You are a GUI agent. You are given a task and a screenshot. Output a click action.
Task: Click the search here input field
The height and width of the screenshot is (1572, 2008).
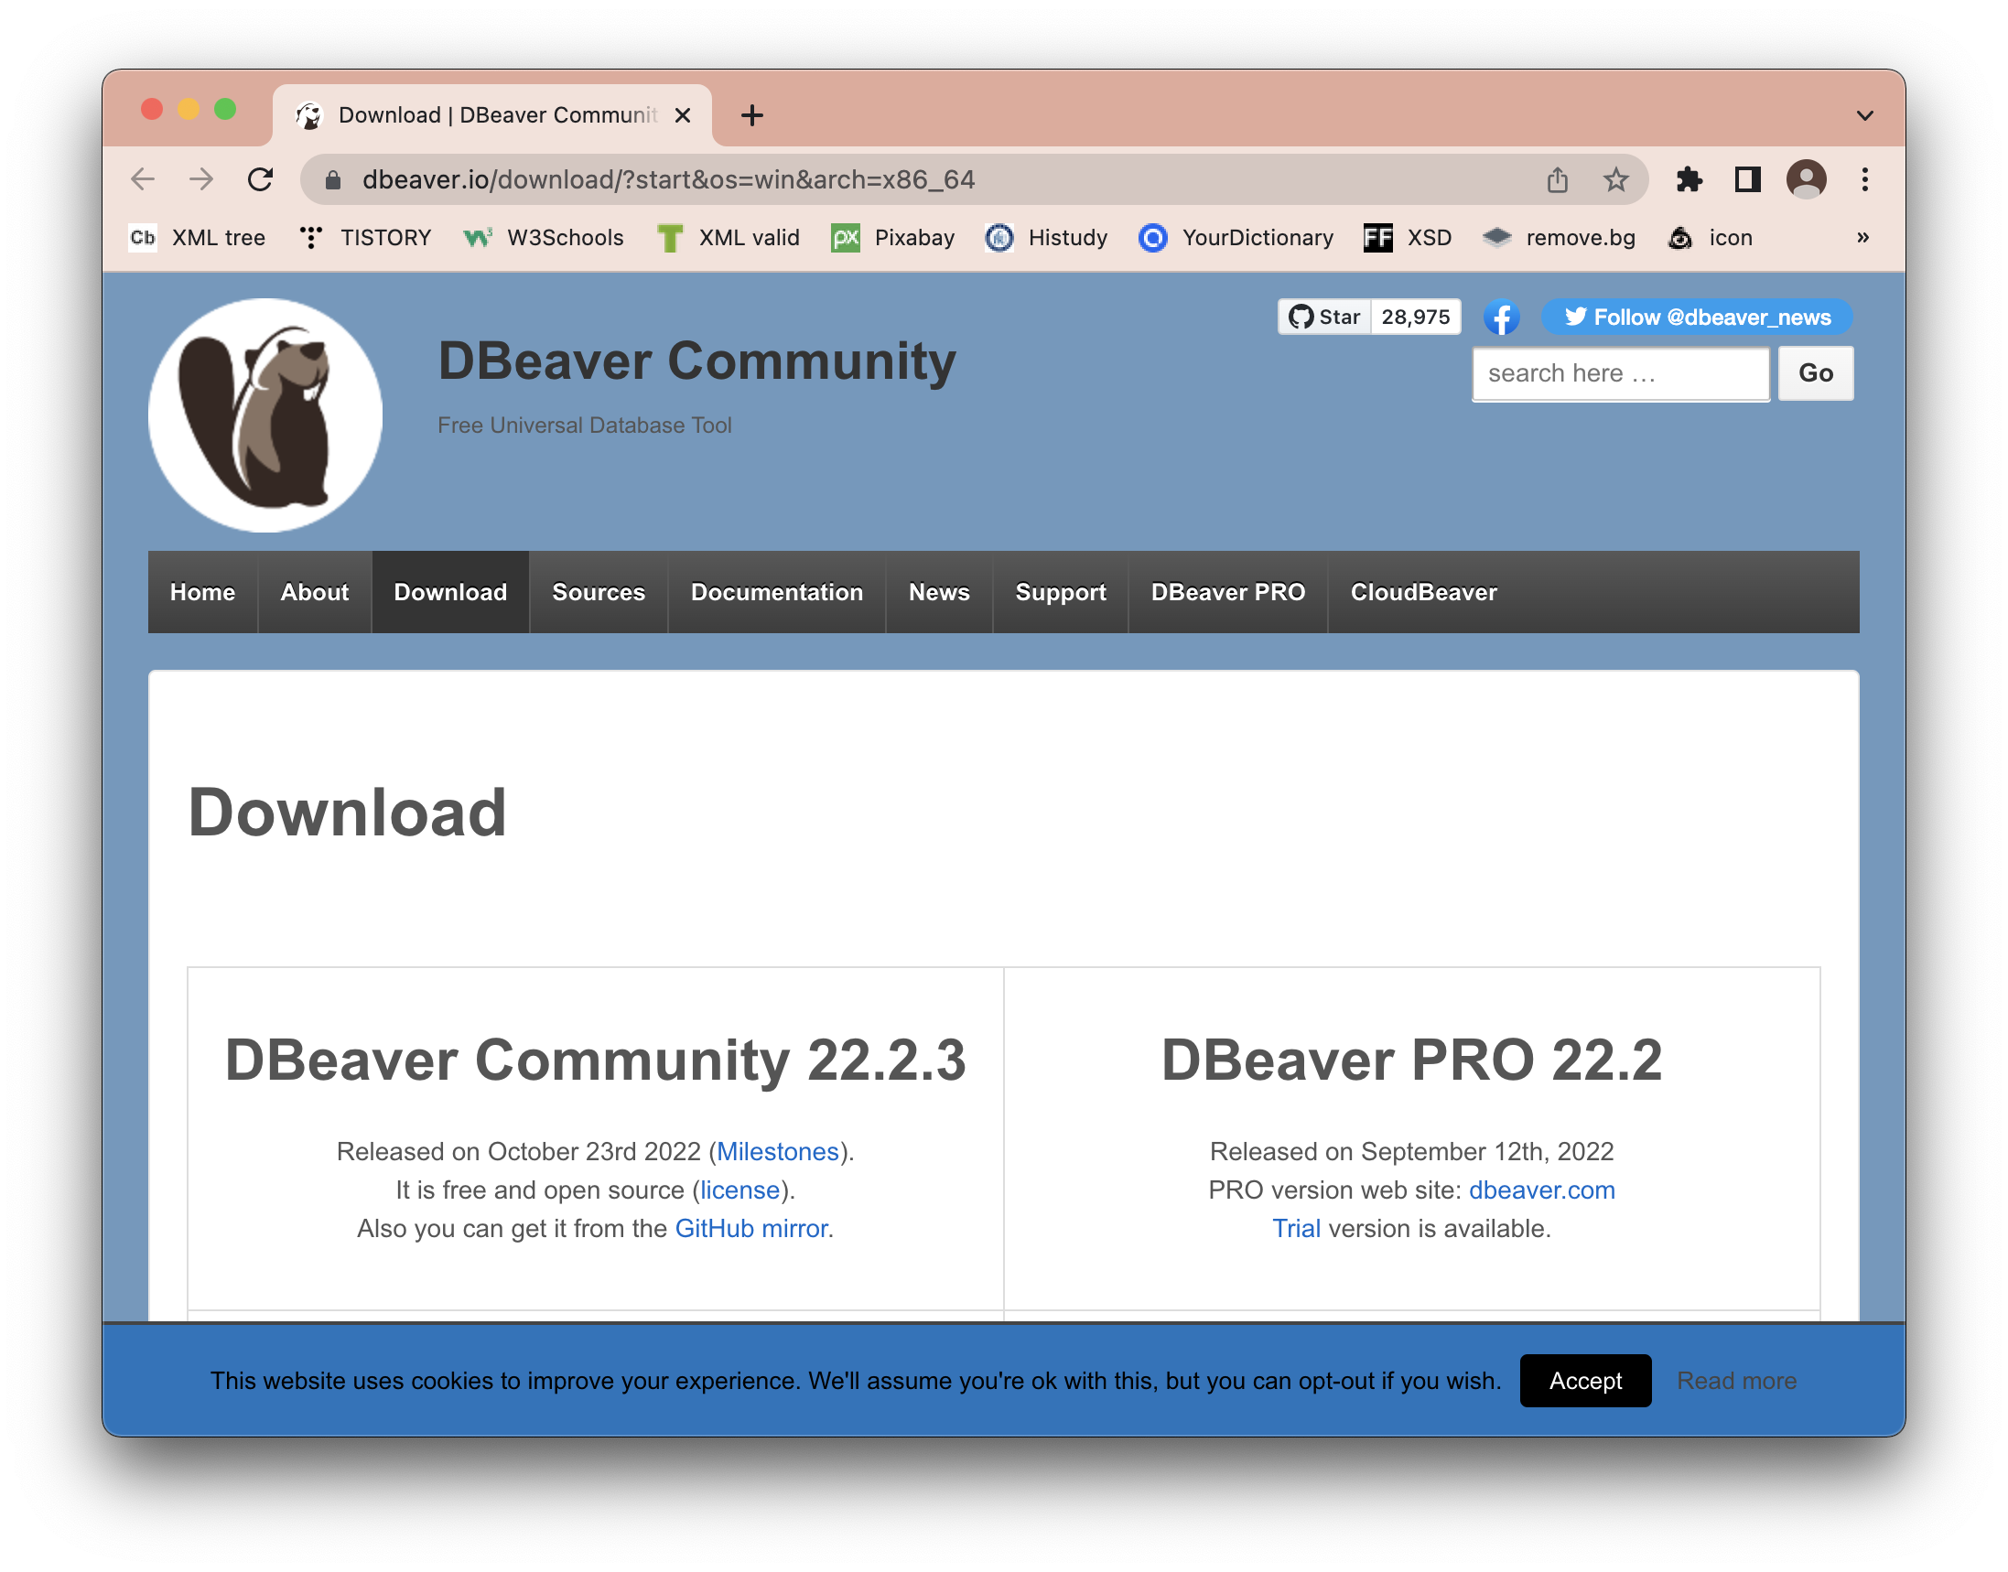[x=1620, y=373]
